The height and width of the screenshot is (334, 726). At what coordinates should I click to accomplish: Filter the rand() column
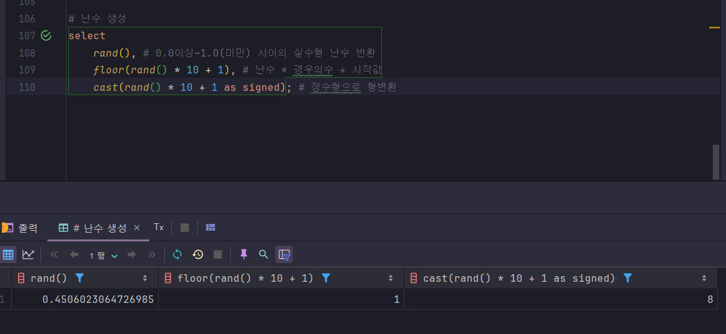click(80, 278)
